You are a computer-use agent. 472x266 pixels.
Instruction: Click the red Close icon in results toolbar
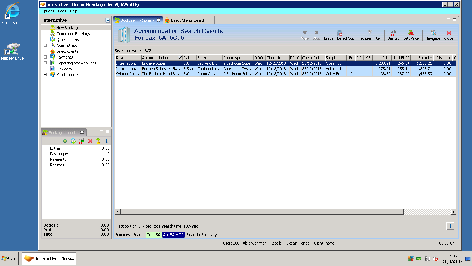(x=449, y=35)
